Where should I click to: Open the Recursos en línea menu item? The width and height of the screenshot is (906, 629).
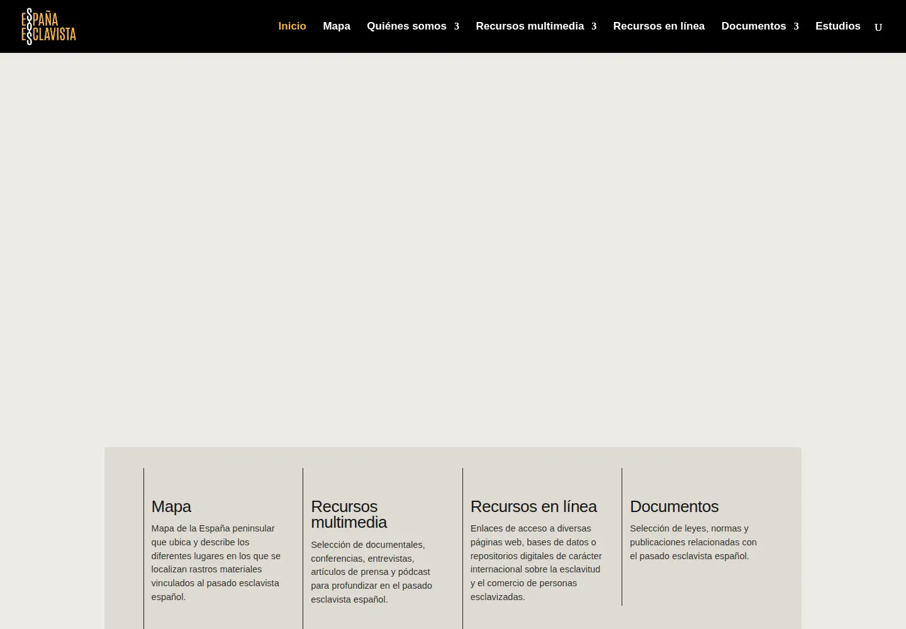click(659, 26)
